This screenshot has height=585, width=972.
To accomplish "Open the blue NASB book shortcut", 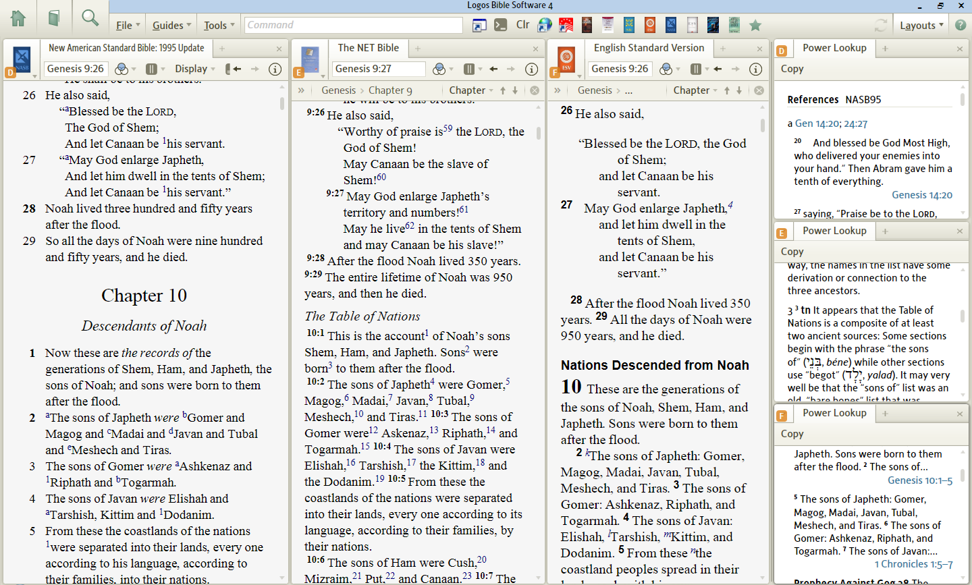I will pyautogui.click(x=671, y=25).
